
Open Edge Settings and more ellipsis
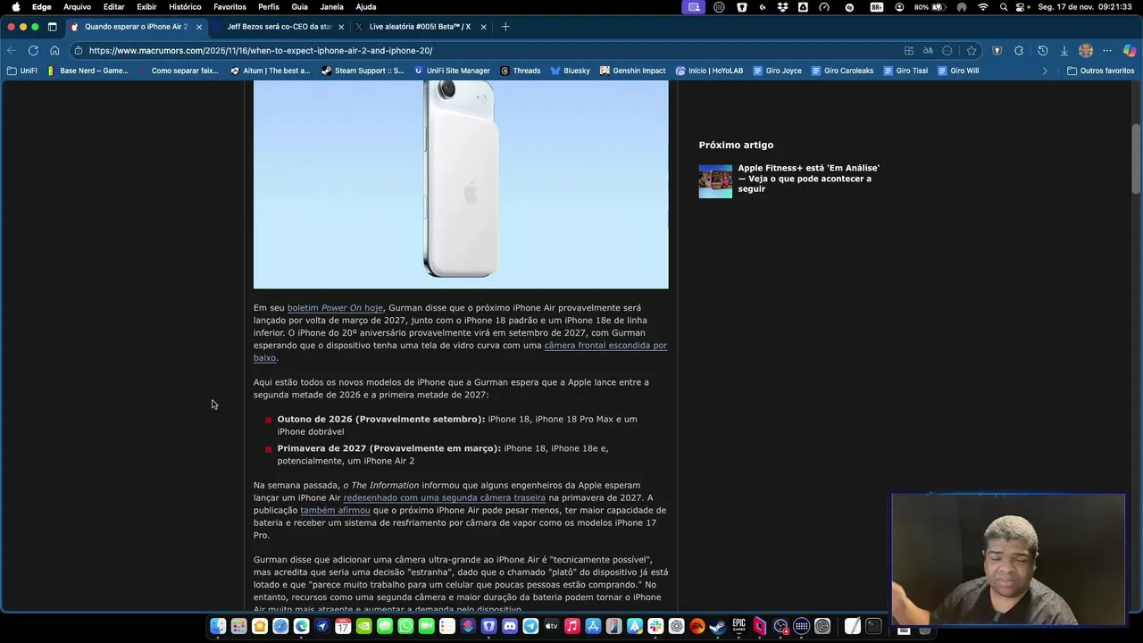(1107, 51)
